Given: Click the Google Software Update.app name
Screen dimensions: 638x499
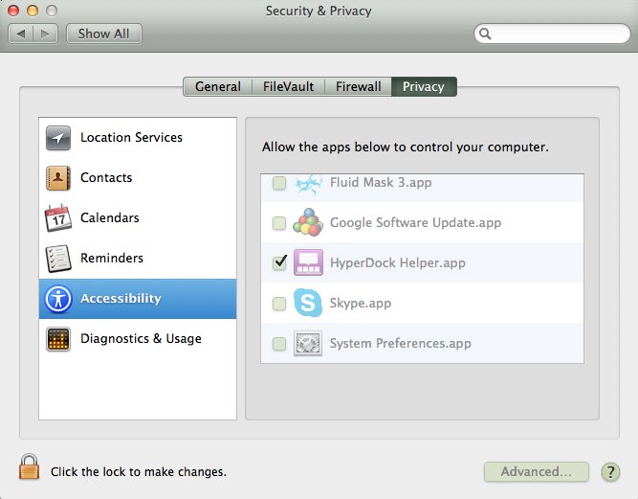Looking at the screenshot, I should pos(415,223).
